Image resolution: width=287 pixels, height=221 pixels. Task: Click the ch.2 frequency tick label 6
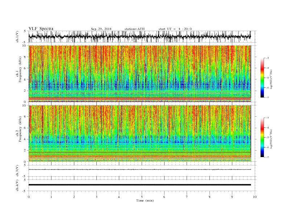[25, 128]
